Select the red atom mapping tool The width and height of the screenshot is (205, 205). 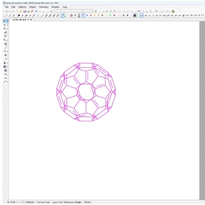tap(5, 40)
